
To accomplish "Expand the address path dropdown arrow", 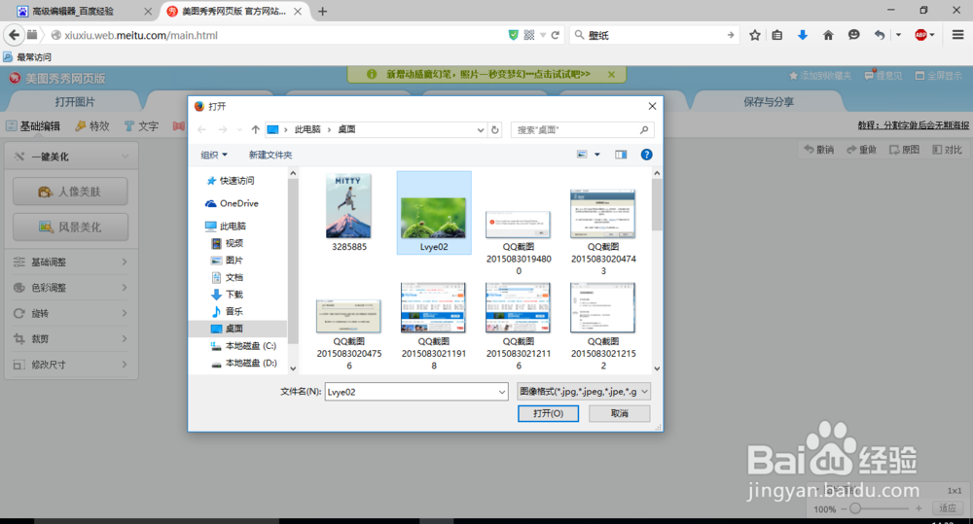I will click(x=481, y=129).
